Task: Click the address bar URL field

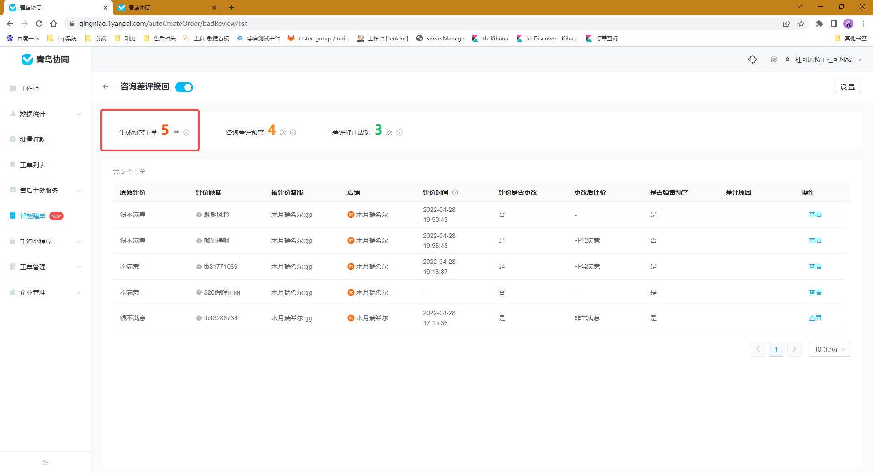Action: pos(423,24)
